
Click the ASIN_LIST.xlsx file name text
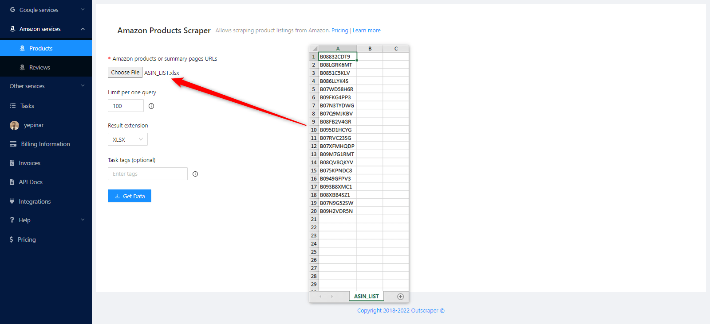pyautogui.click(x=162, y=73)
